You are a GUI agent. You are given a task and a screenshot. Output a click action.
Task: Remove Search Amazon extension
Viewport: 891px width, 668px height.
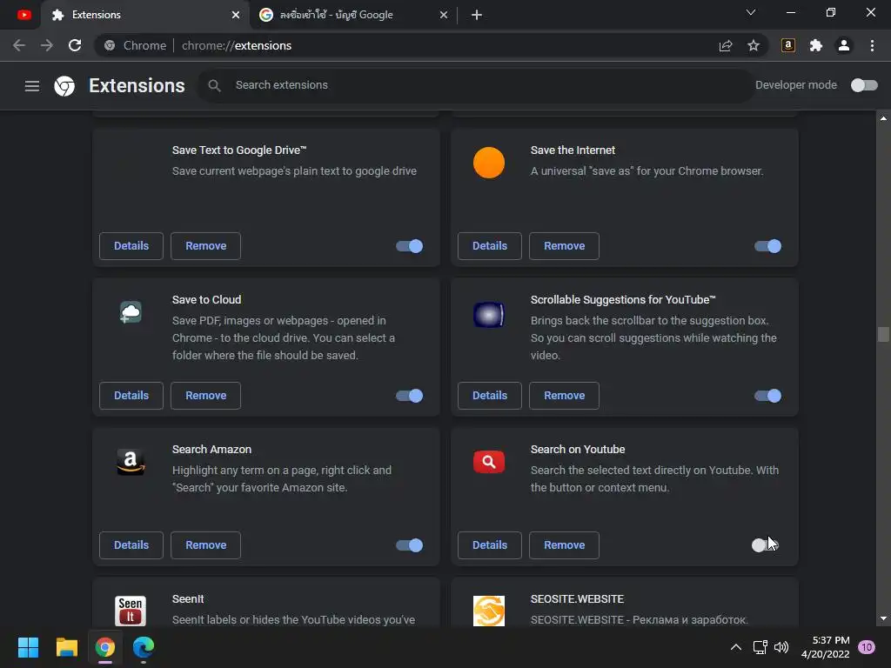205,545
